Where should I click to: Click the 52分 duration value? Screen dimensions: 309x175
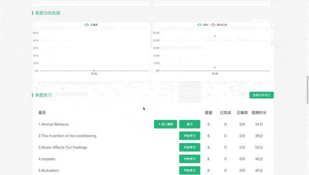click(x=259, y=147)
